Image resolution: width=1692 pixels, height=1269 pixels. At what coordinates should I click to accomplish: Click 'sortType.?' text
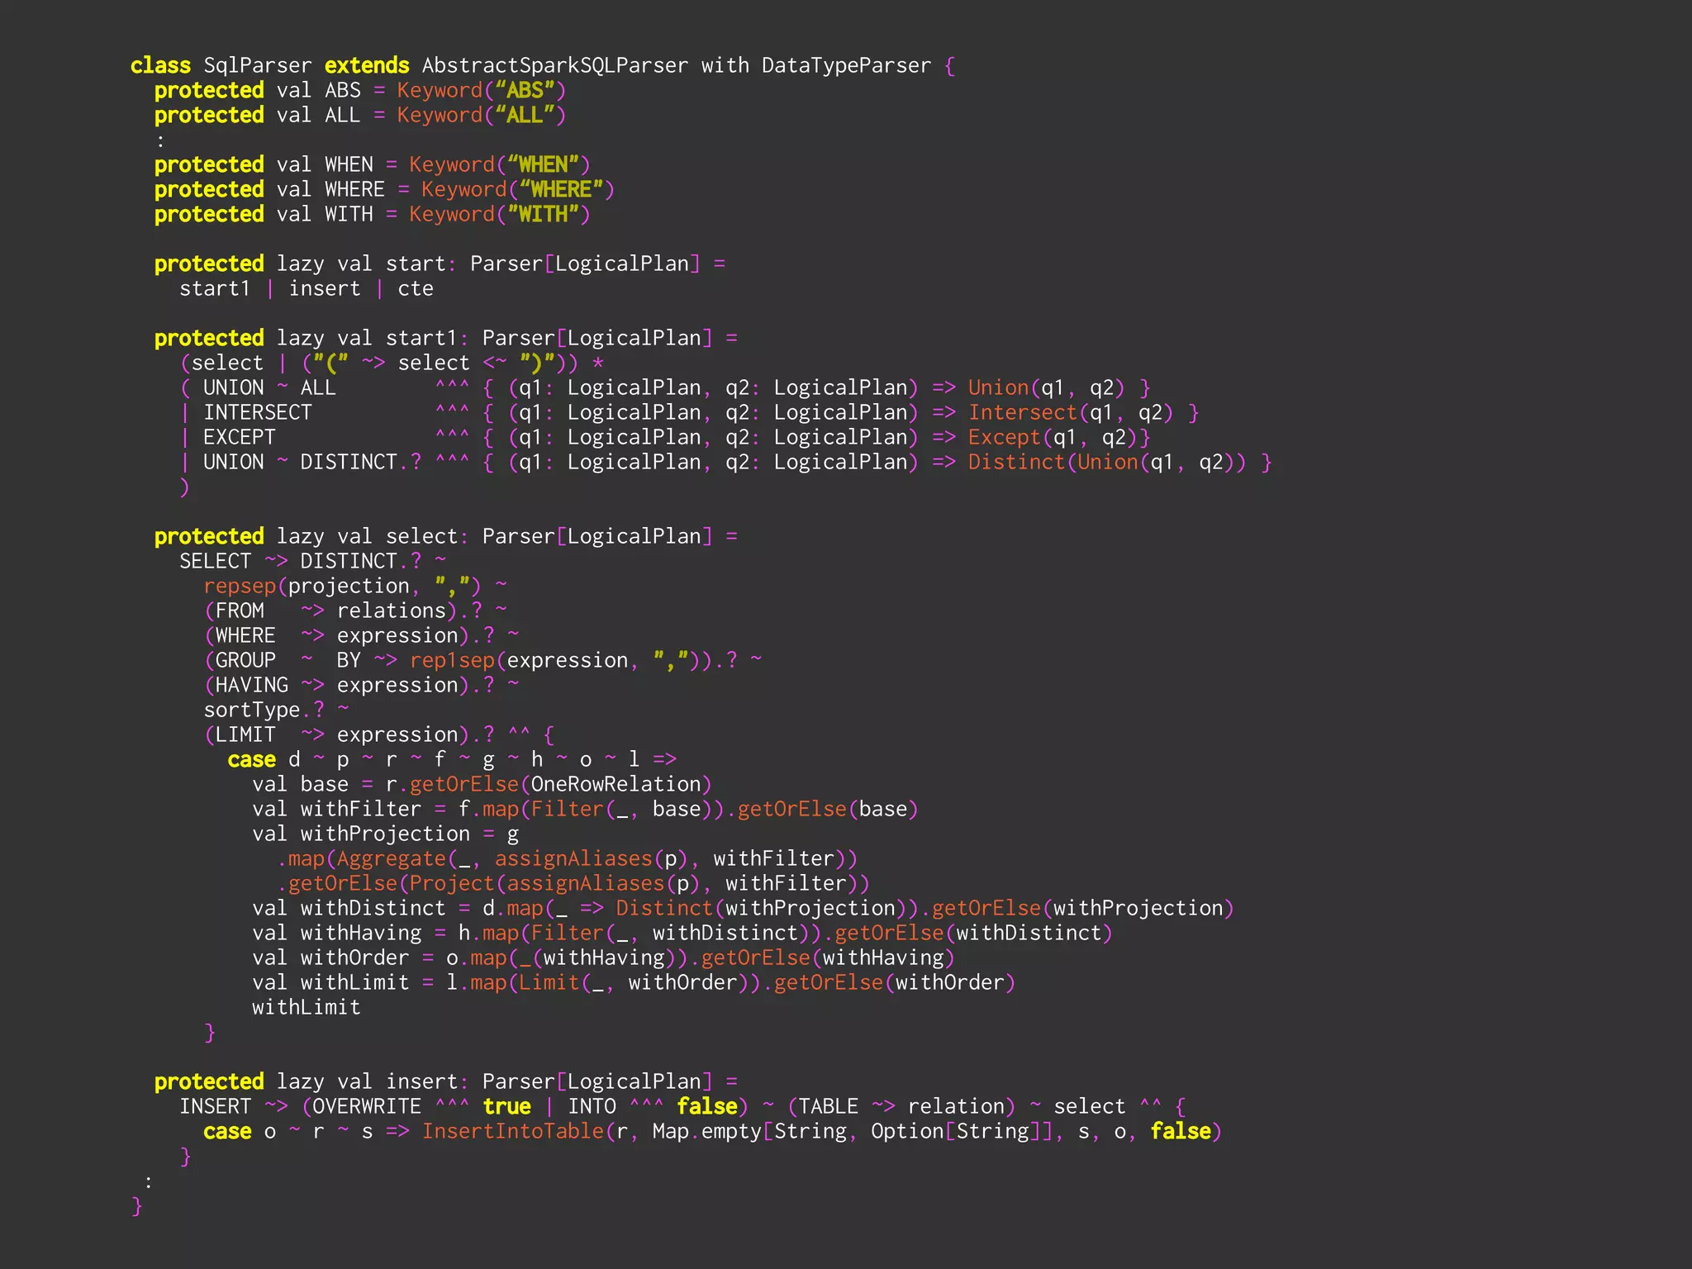[x=264, y=710]
